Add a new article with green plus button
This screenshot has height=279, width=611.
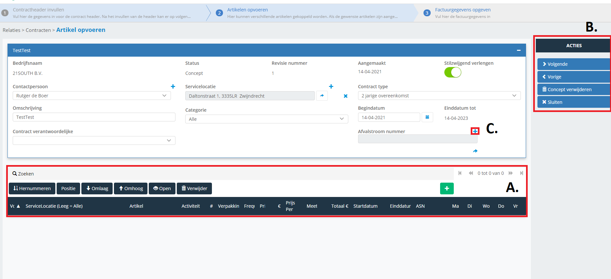pos(447,188)
